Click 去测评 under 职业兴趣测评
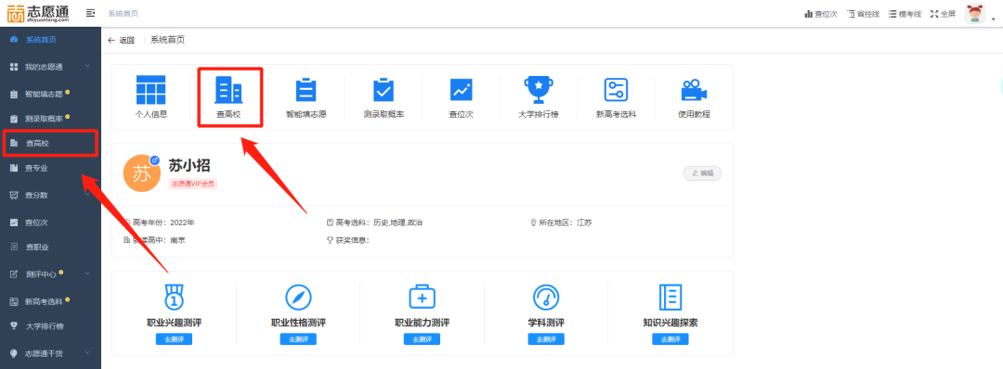 (x=174, y=339)
